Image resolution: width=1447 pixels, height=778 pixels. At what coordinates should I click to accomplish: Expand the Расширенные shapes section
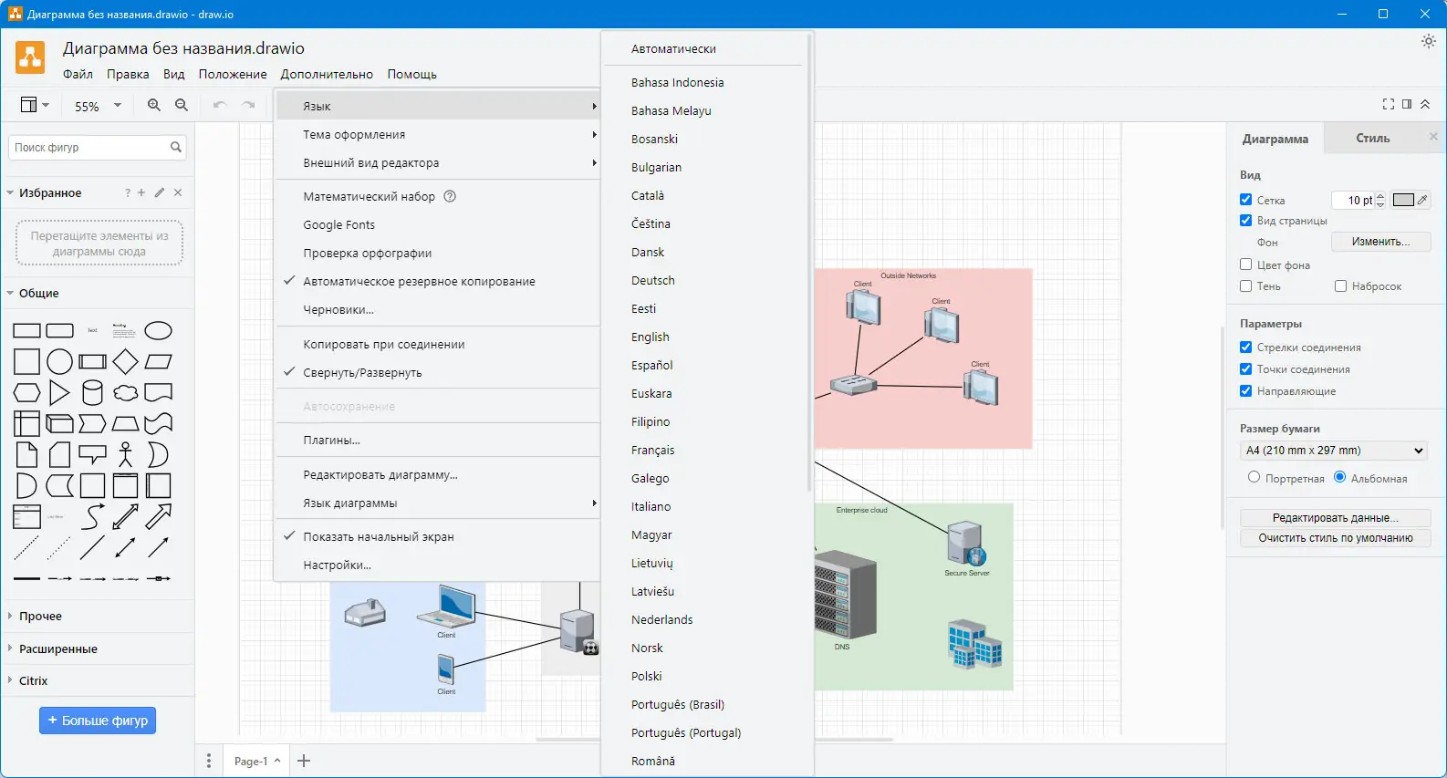(98, 648)
